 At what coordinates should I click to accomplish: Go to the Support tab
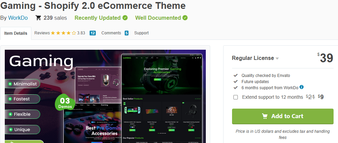(141, 33)
